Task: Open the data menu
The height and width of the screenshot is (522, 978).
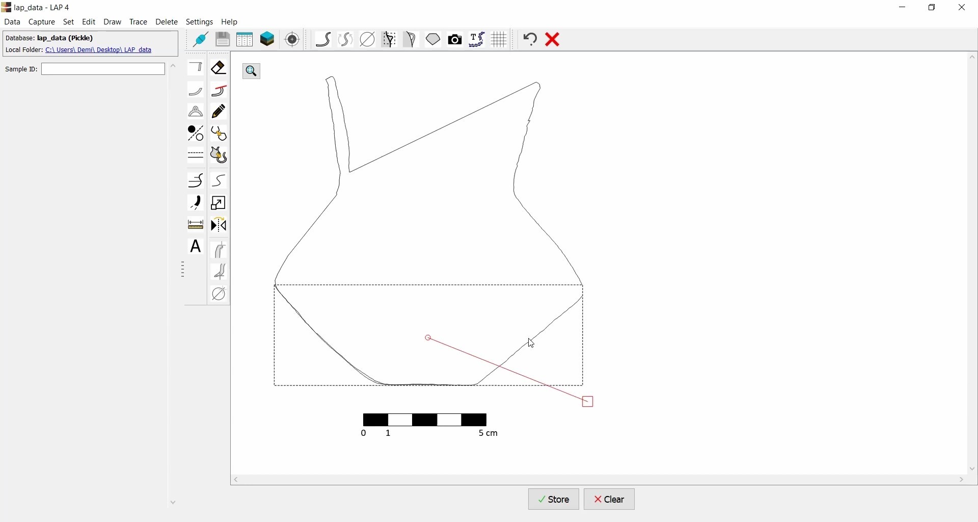Action: [12, 22]
